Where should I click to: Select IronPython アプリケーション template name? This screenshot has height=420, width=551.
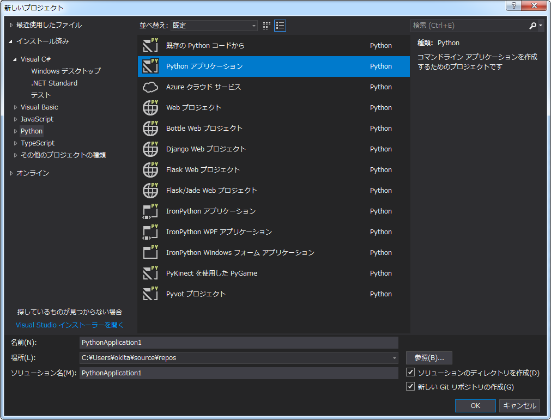pyautogui.click(x=211, y=211)
